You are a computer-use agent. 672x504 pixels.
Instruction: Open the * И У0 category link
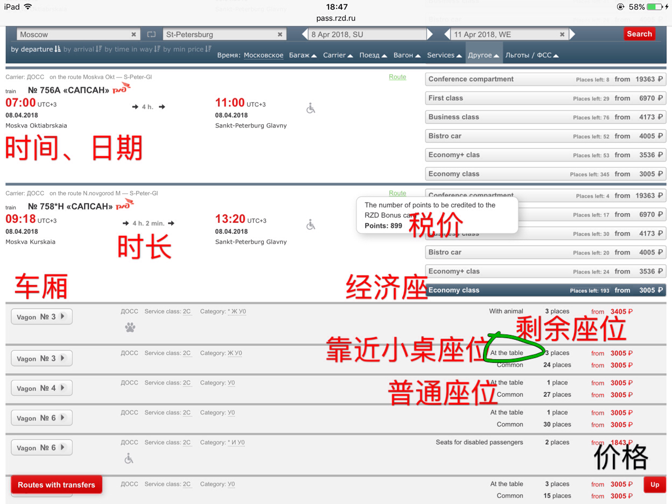[x=236, y=442]
